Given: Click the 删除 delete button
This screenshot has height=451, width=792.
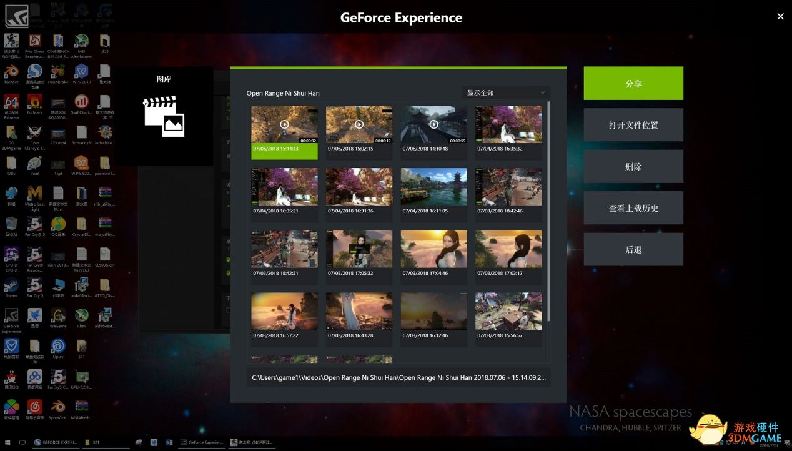Looking at the screenshot, I should (x=633, y=166).
